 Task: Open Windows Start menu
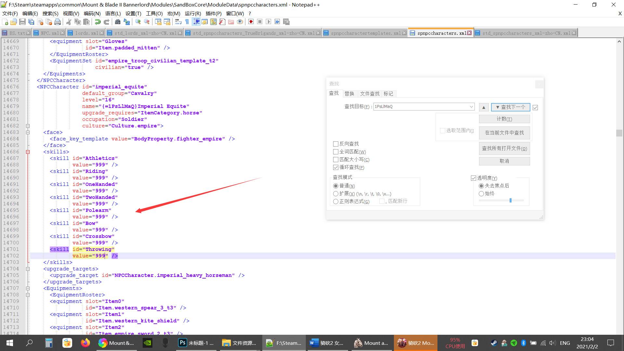click(x=10, y=343)
